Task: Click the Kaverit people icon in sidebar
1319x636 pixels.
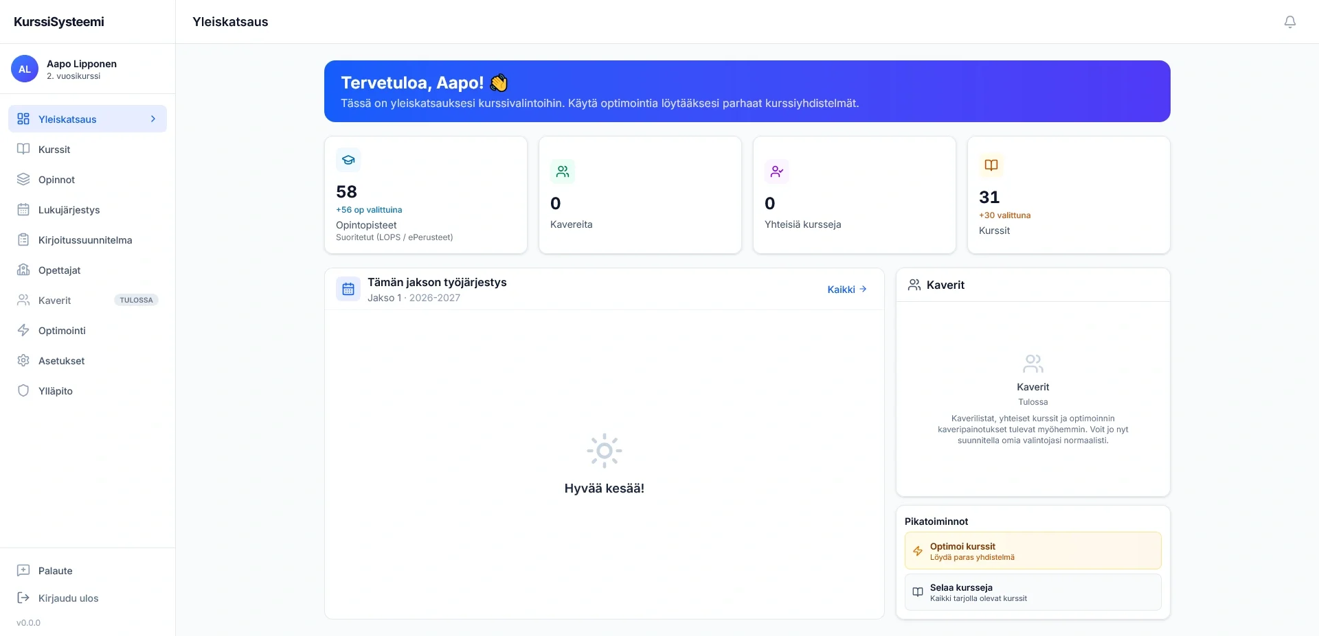Action: pos(23,300)
